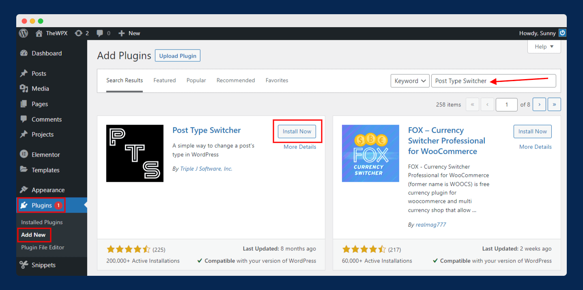The image size is (583, 290).
Task: Open Dashboard from the sidebar
Action: tap(46, 53)
